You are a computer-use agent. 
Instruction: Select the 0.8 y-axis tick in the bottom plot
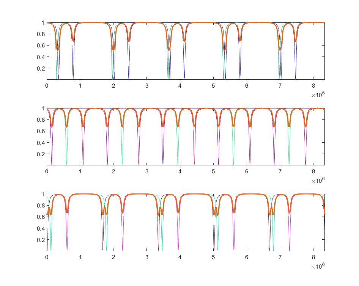tap(41, 206)
